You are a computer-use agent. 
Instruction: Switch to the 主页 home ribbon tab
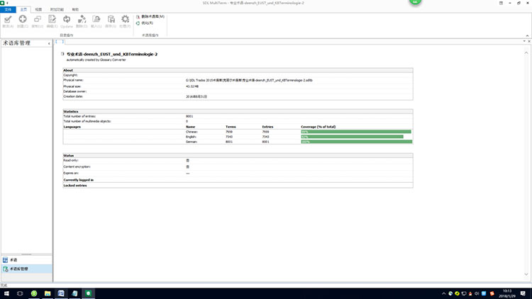(23, 9)
